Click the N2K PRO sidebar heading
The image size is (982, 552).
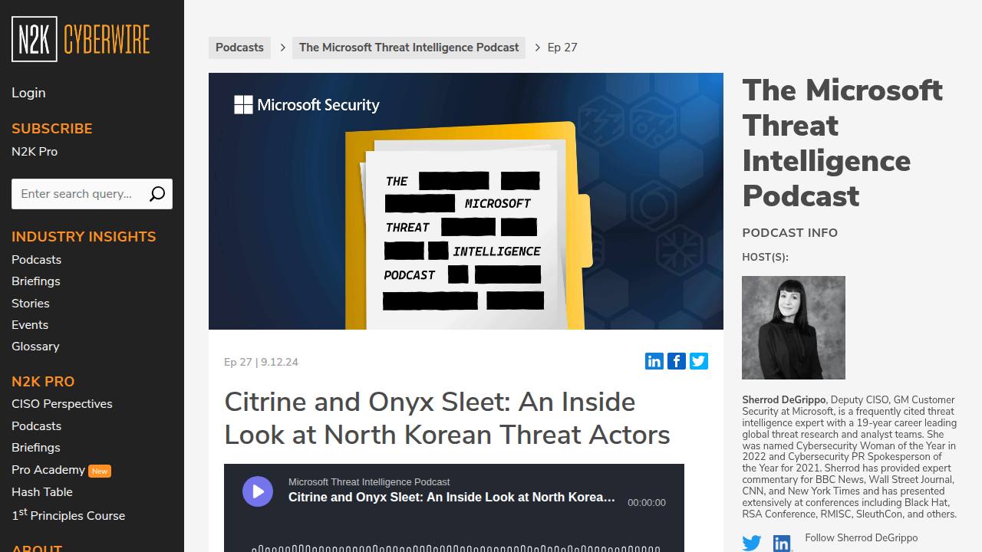[x=43, y=382]
